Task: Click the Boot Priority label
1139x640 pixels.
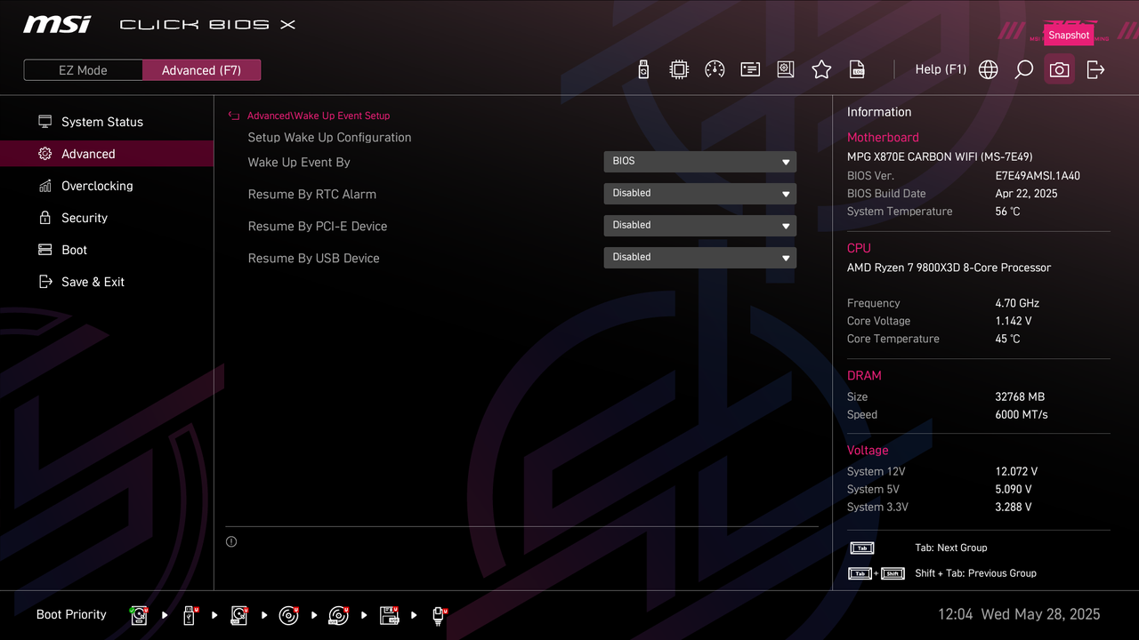Action: [x=71, y=614]
